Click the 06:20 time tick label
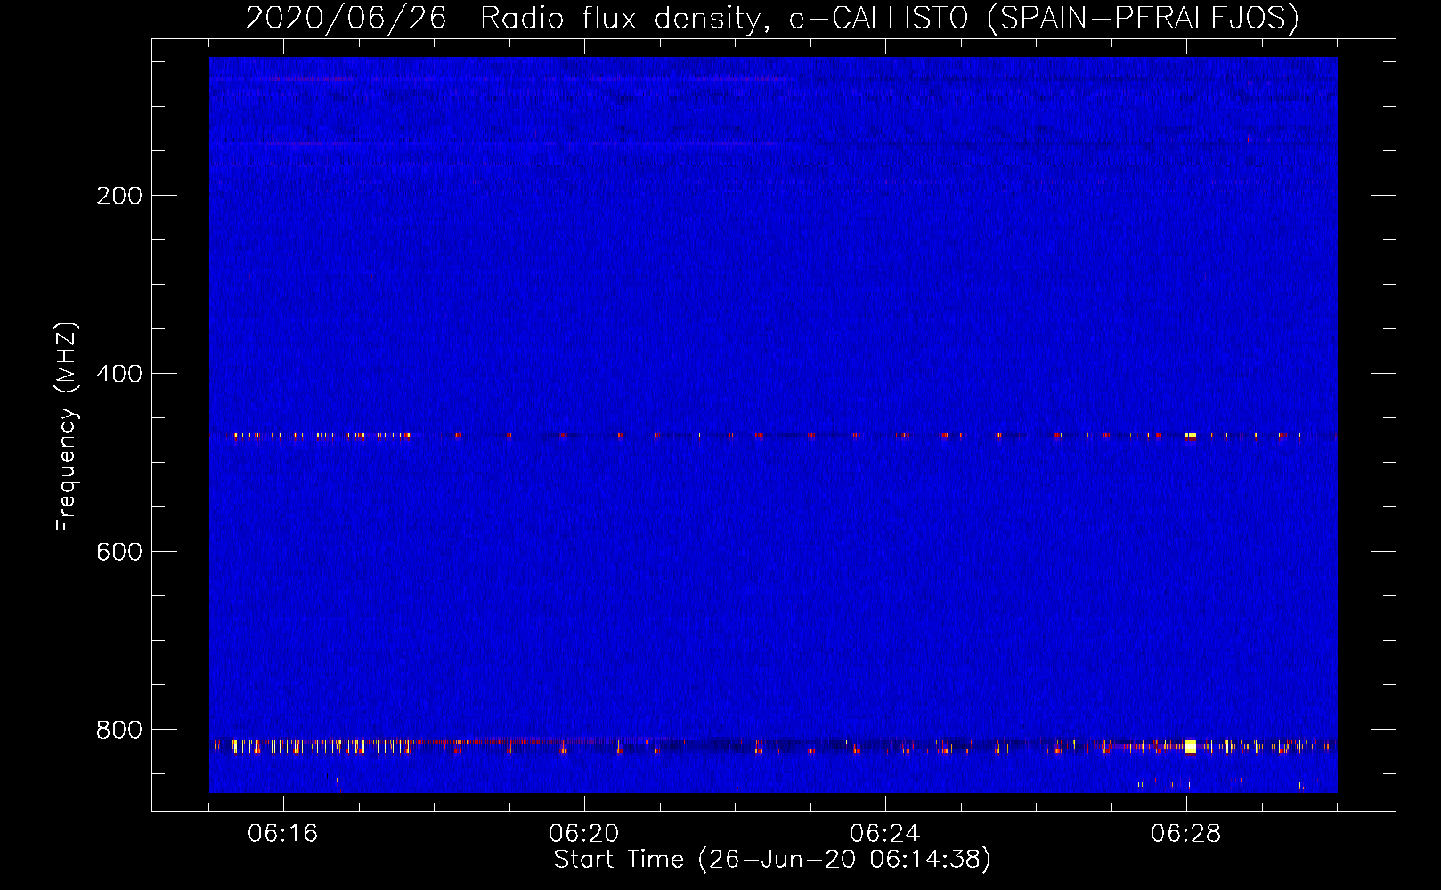 (584, 834)
